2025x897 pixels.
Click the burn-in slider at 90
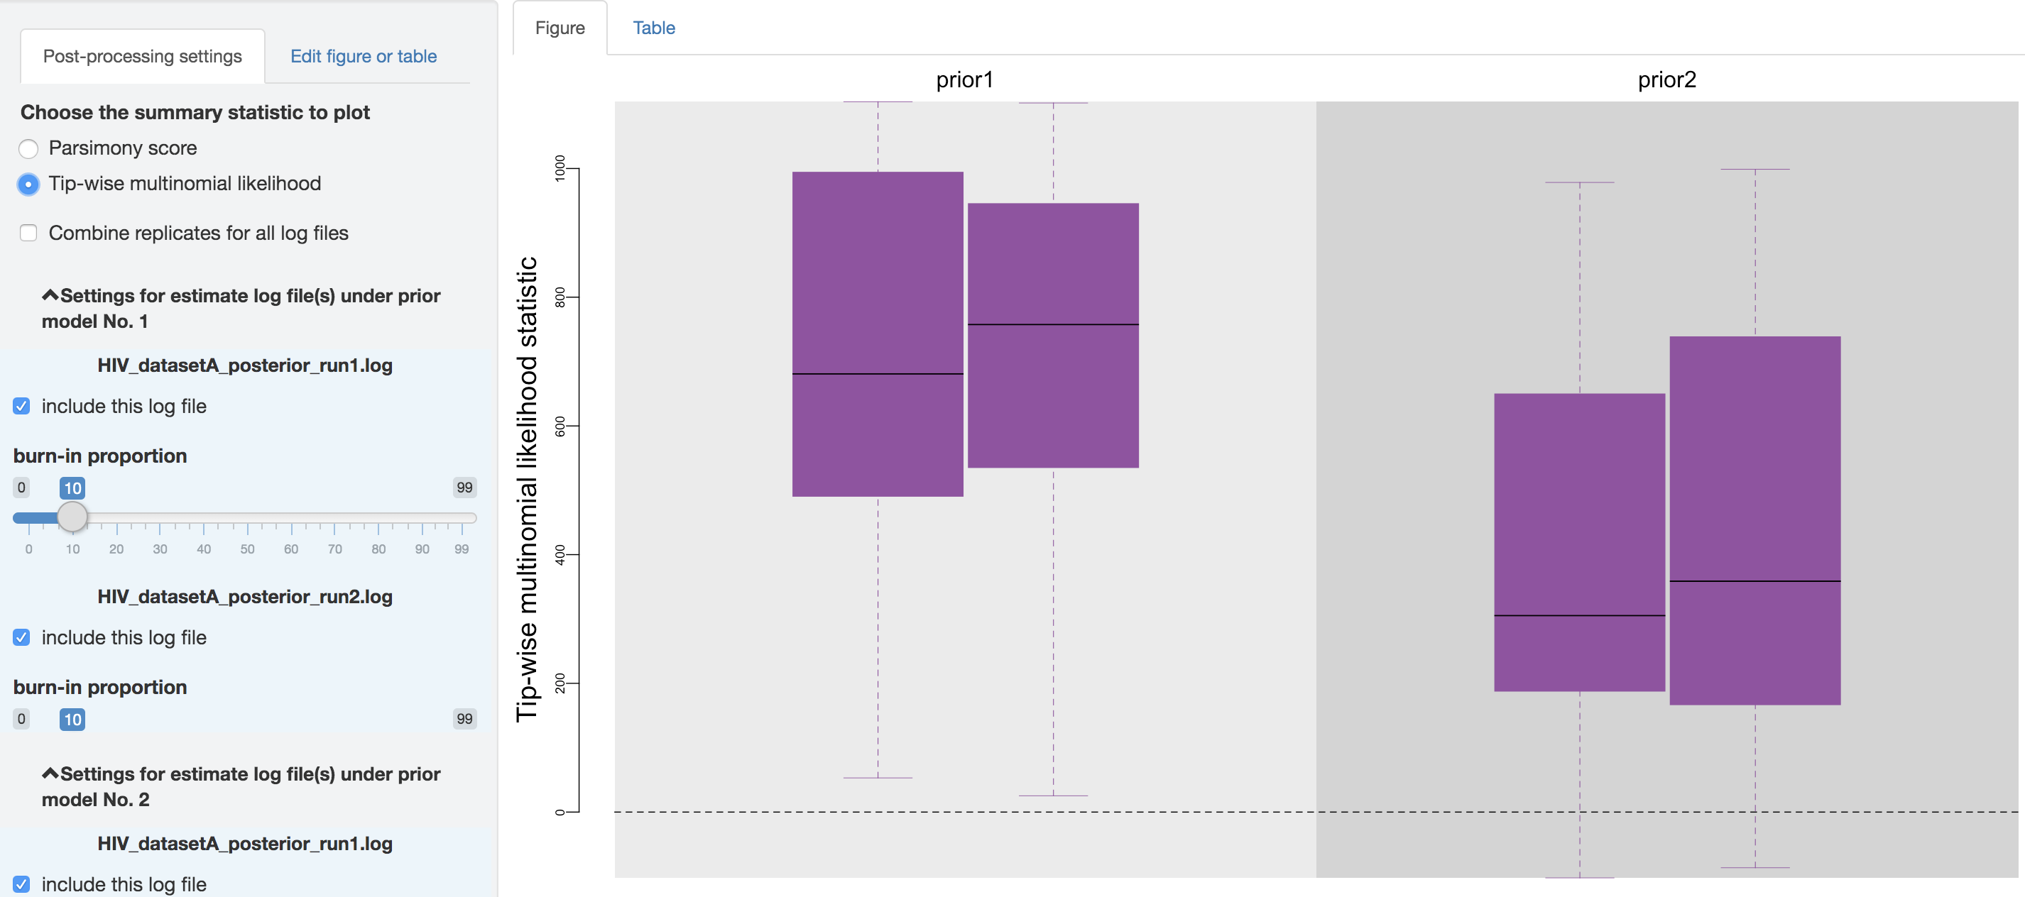point(422,519)
